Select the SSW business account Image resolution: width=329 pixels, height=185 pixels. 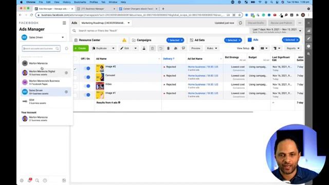[x=46, y=101]
